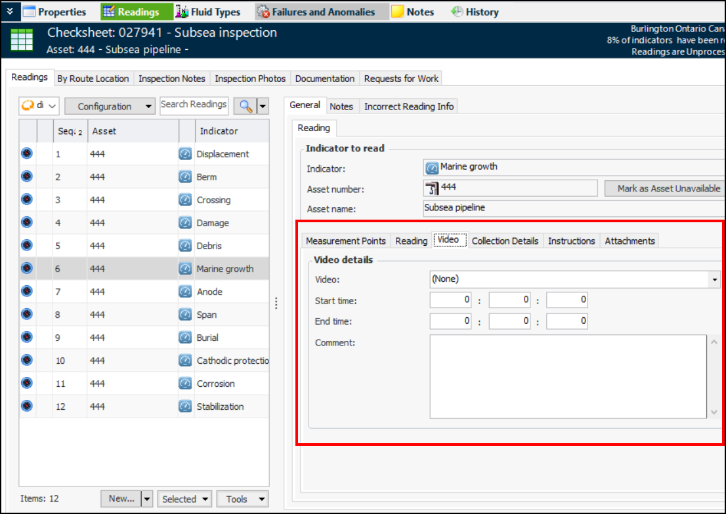The width and height of the screenshot is (726, 514).
Task: Select the Cathodic protection row in the list
Action: 232,361
